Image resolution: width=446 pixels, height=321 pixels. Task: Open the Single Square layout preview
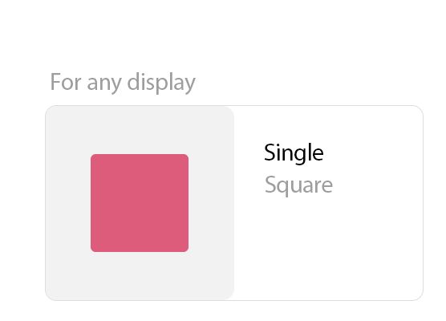click(140, 203)
